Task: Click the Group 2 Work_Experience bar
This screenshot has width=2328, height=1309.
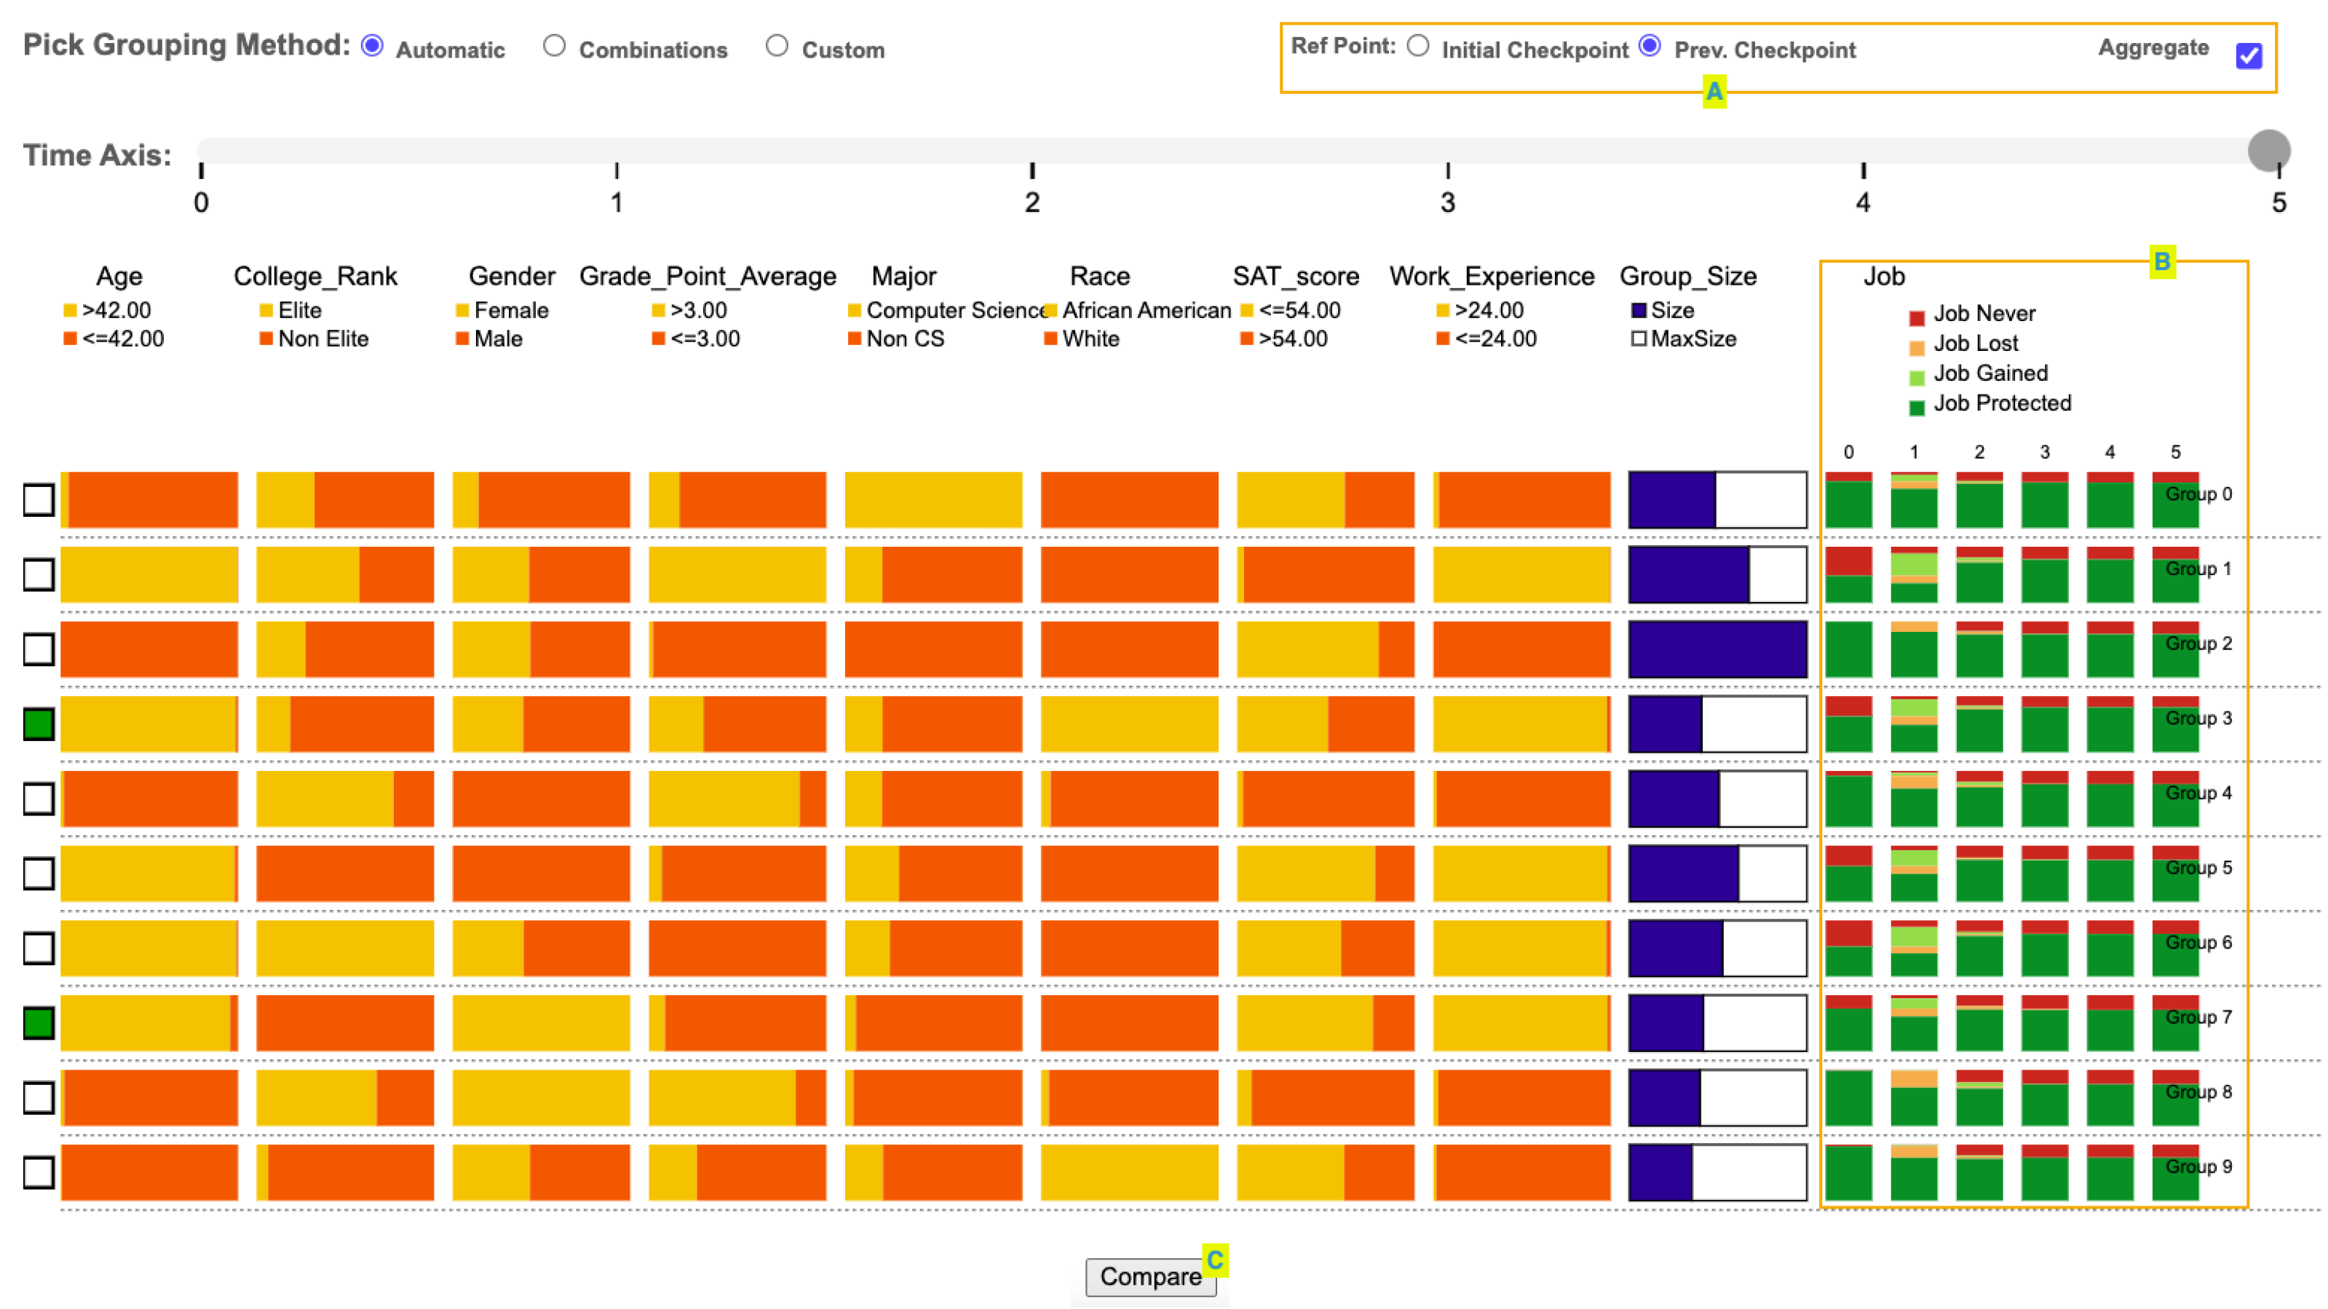Action: [1522, 650]
